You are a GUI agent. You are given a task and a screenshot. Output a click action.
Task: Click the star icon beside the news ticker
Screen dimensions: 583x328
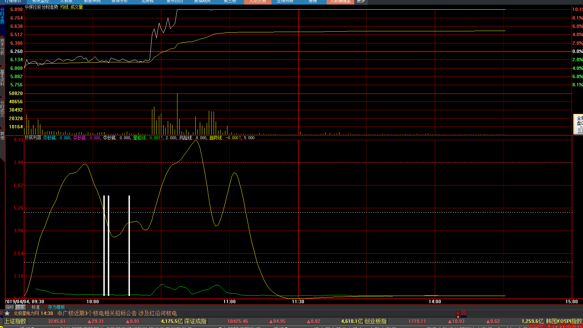tap(7, 313)
